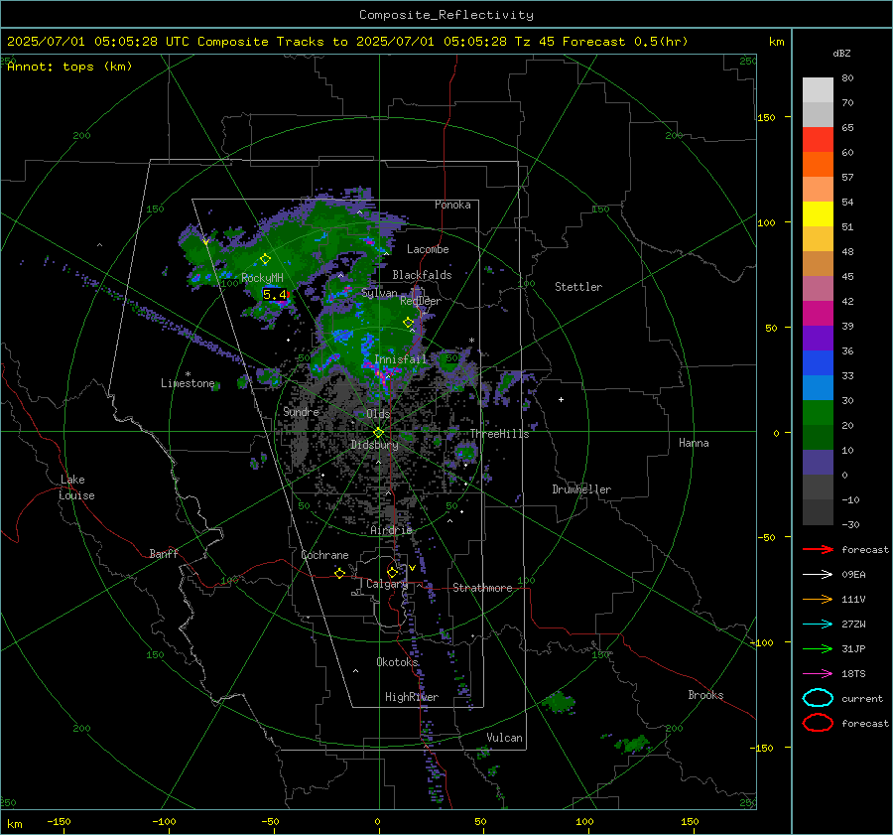
Task: Click the Vulcan city label
Action: coord(504,738)
